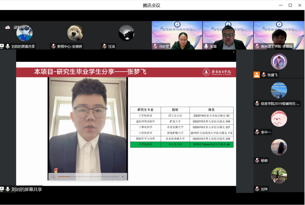Mute the slide video's volume speaker
This screenshot has height=205, width=305.
123,177
